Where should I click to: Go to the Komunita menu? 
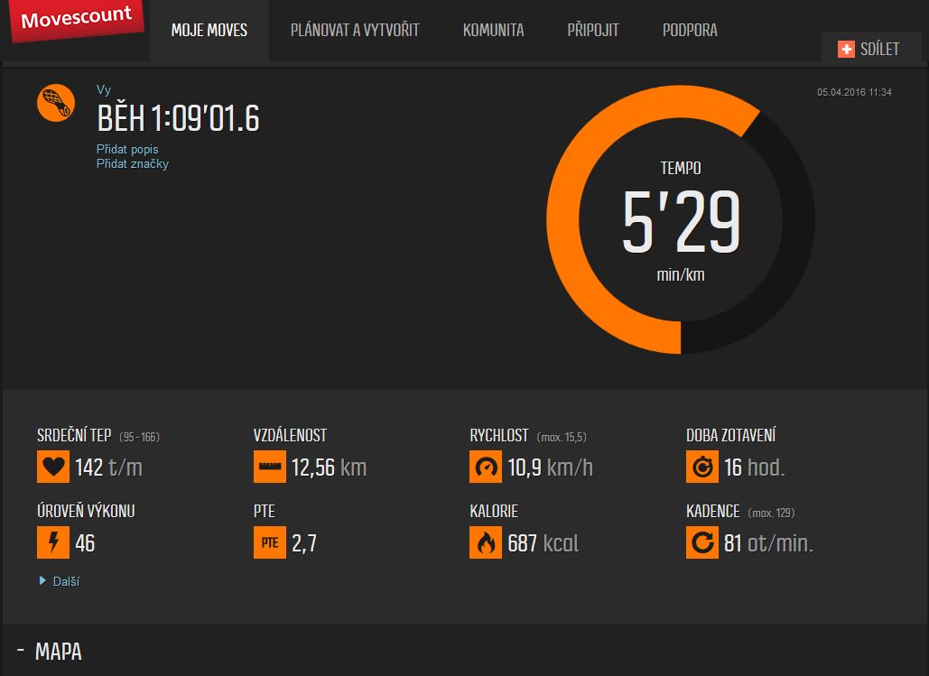point(493,31)
